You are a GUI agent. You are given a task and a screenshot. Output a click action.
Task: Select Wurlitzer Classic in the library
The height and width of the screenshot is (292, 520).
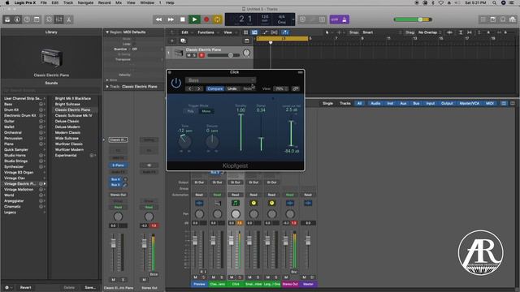[x=68, y=144]
